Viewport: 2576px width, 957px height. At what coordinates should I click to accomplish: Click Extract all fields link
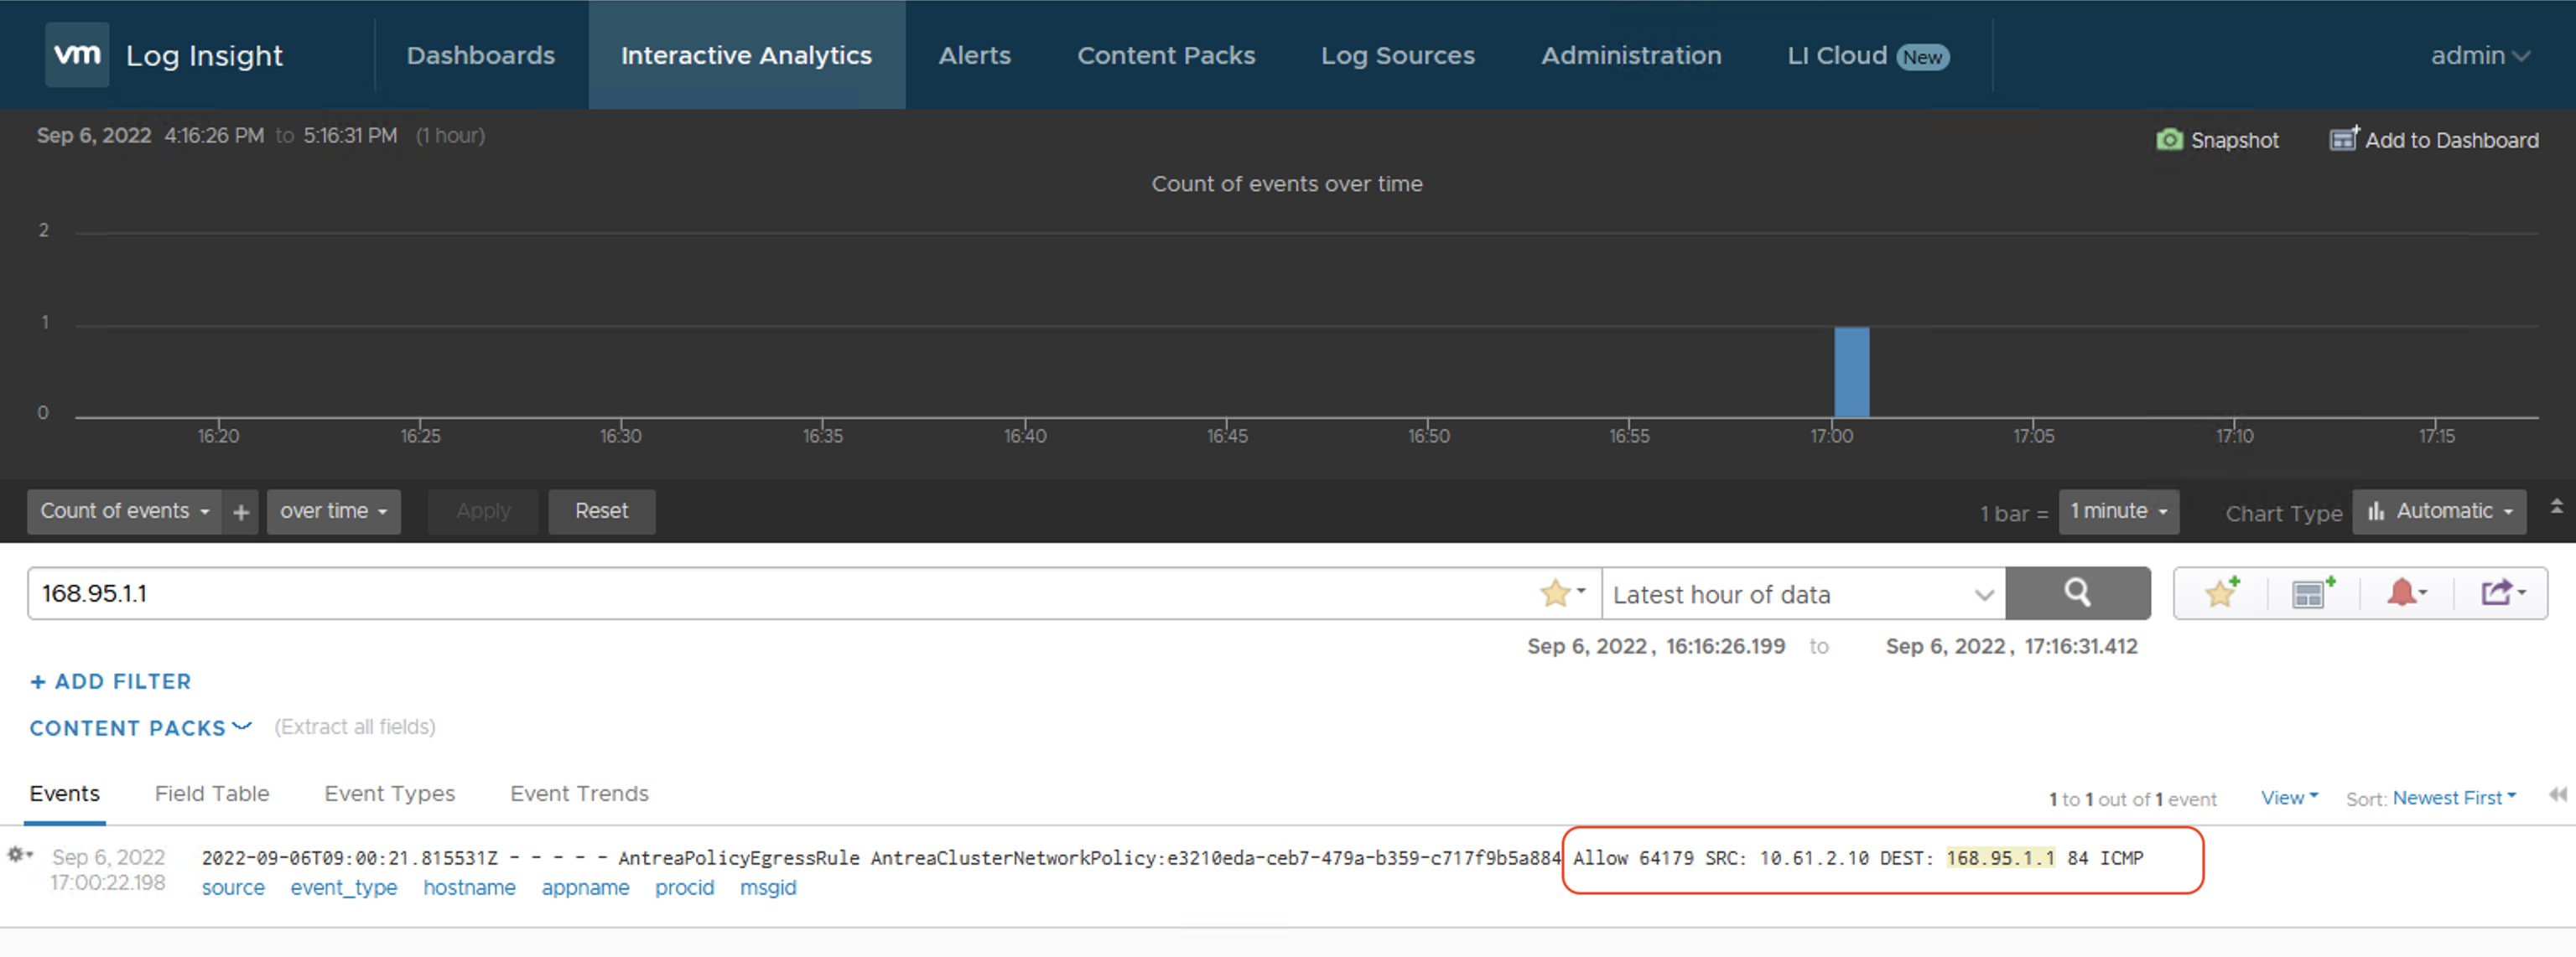point(355,727)
